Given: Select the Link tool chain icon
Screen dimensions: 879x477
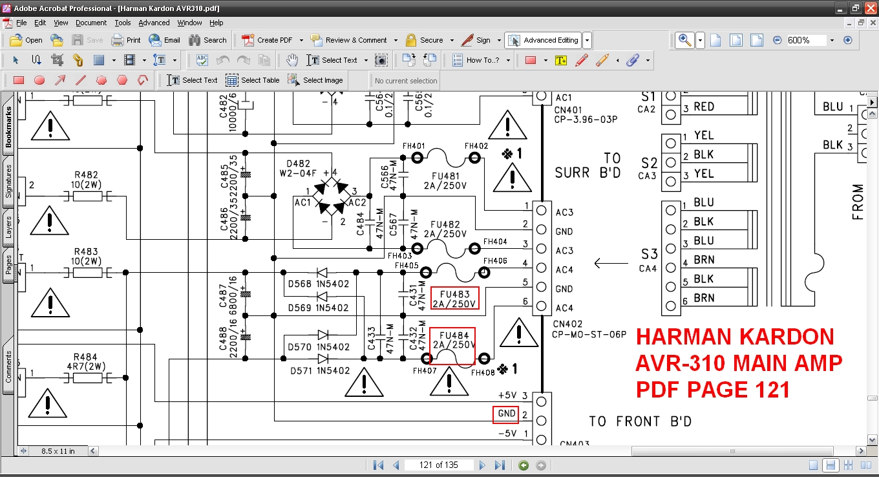Looking at the screenshot, I should click(x=78, y=60).
